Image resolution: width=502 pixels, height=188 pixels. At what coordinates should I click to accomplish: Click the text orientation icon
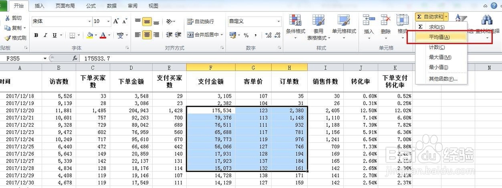[169, 22]
